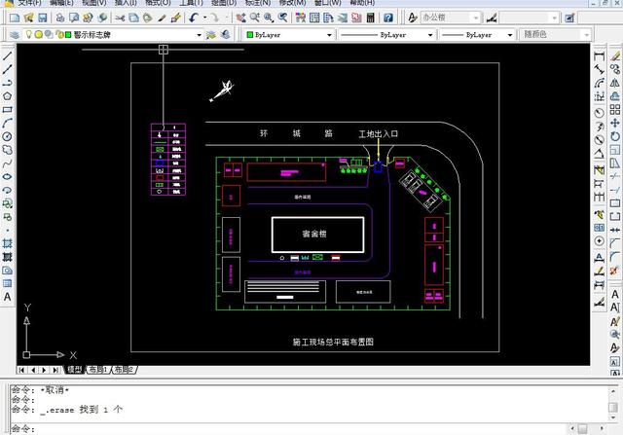The height and width of the screenshot is (435, 623).
Task: Select the Angular Dimension tool
Action: [x=600, y=154]
